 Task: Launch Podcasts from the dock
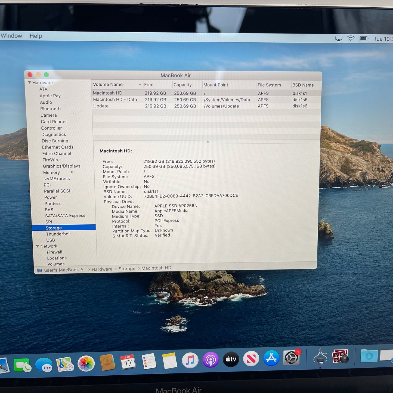pyautogui.click(x=210, y=360)
